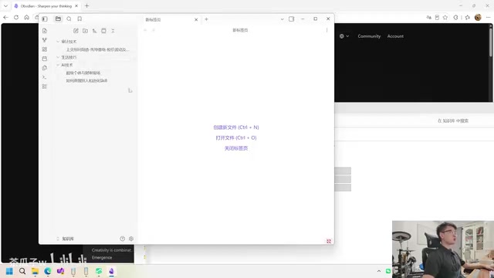
Task: Open the search pane in Obsidian
Action: [x=69, y=19]
